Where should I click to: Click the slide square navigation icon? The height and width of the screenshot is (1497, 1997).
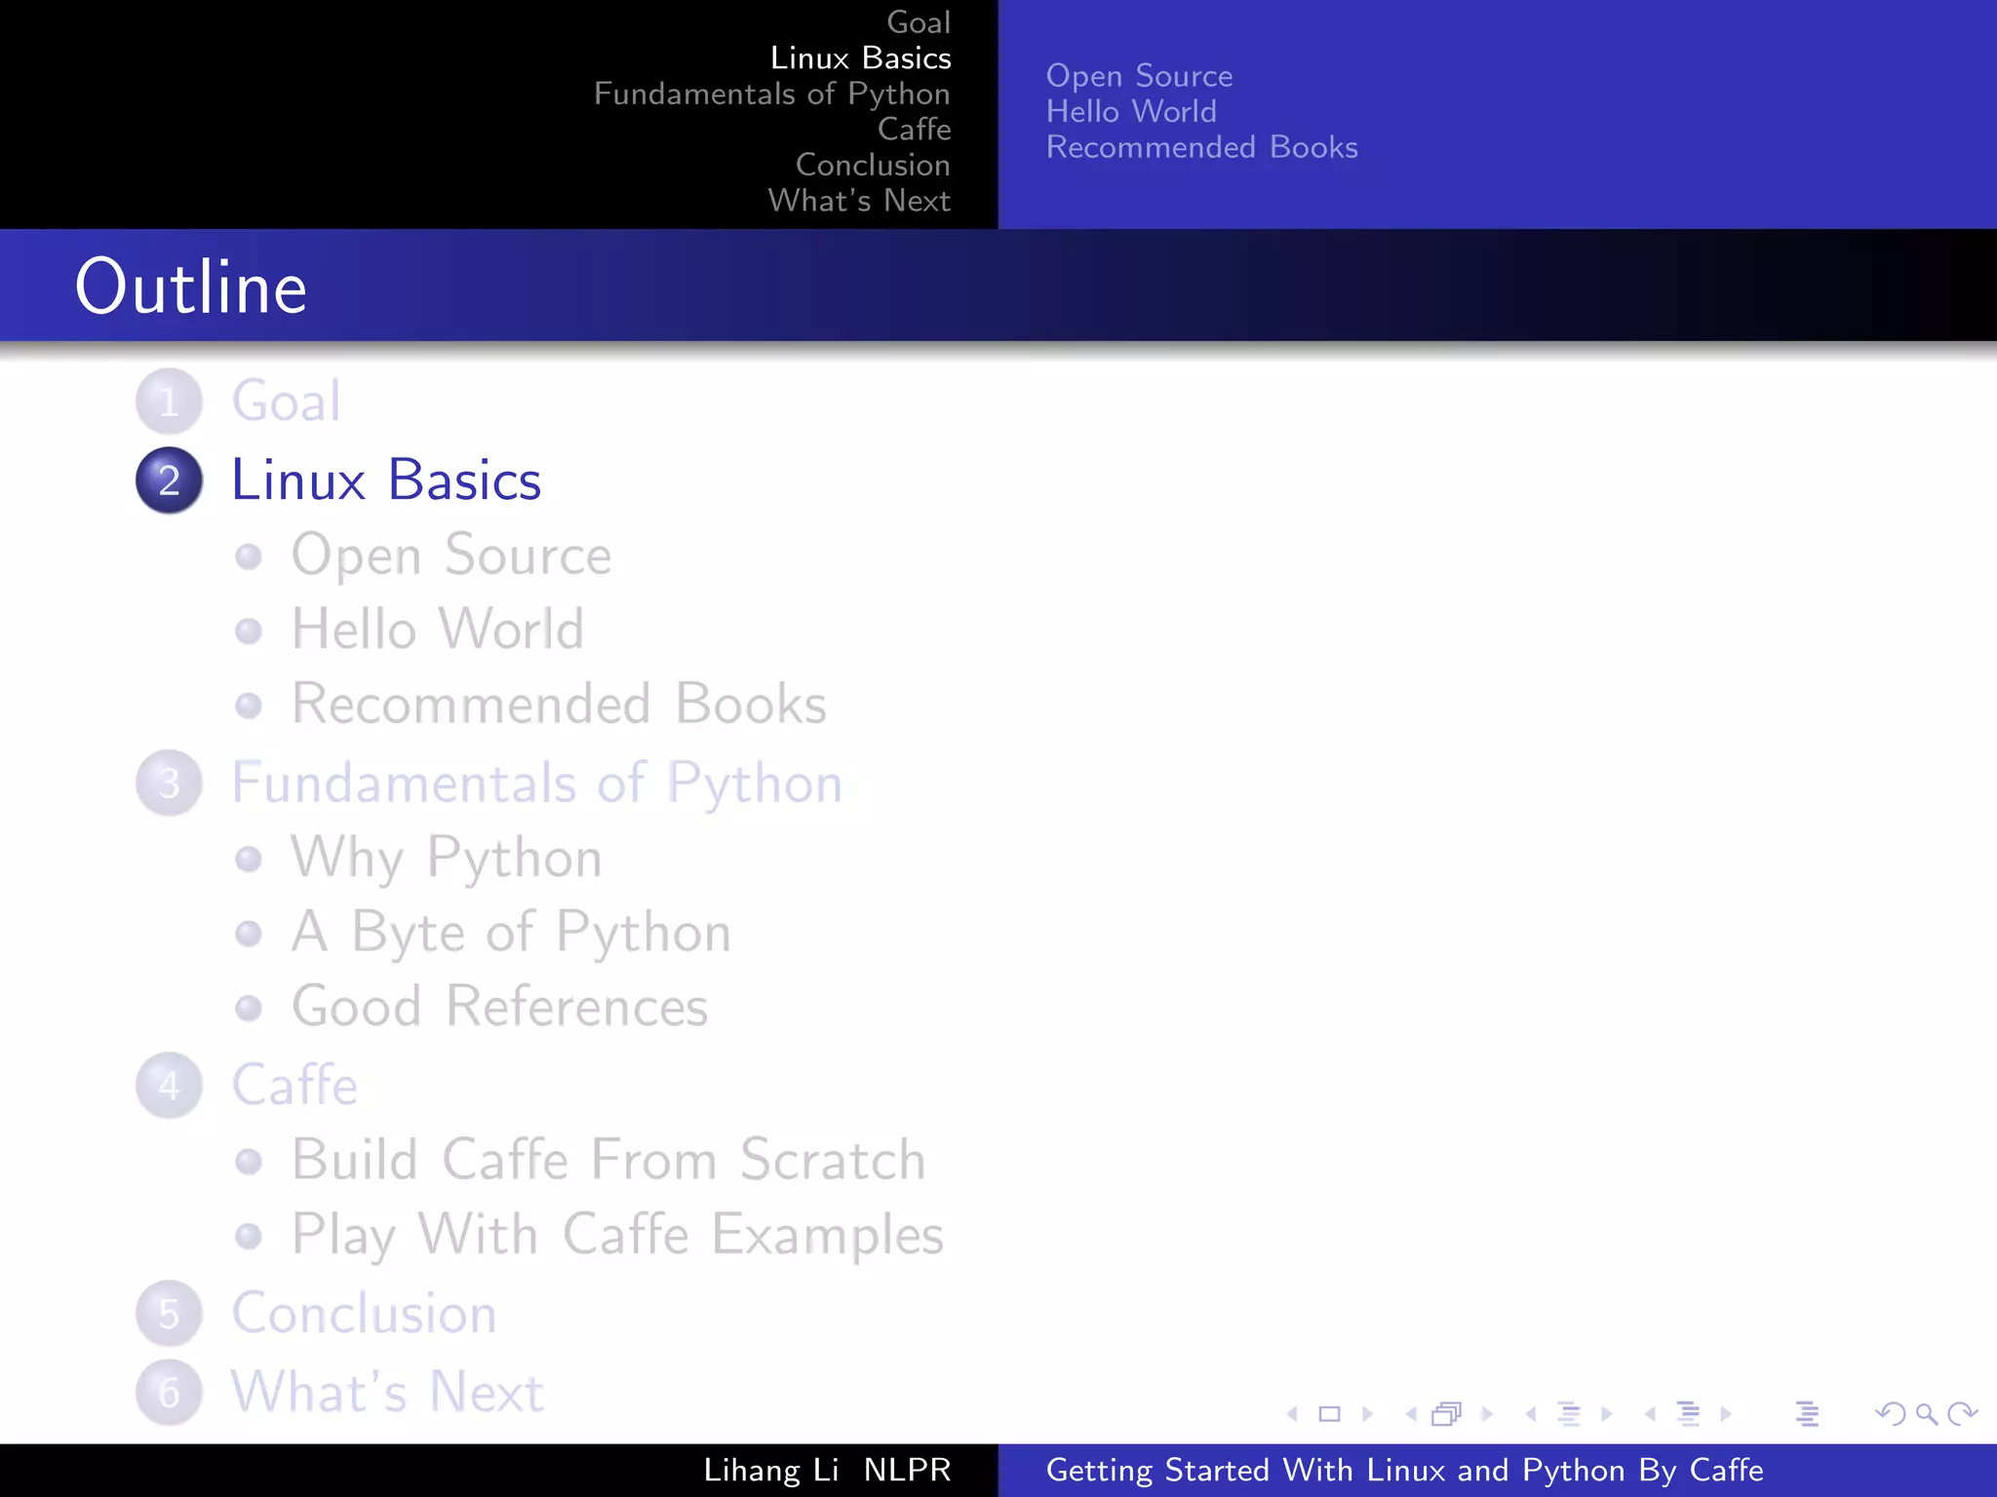click(1329, 1413)
